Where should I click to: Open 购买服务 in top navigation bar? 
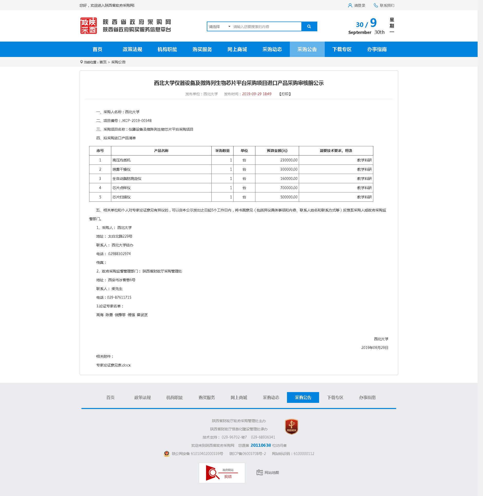[x=202, y=49]
